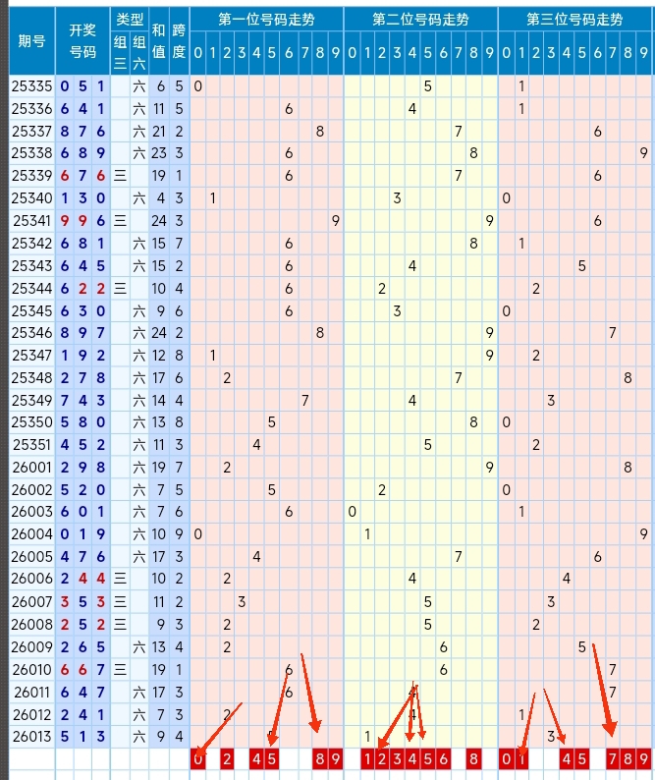This screenshot has height=780, width=655.
Task: Toggle red 6 box under 第二位号码走势
Action: click(443, 758)
